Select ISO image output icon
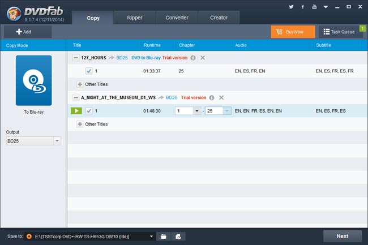 pos(178,237)
